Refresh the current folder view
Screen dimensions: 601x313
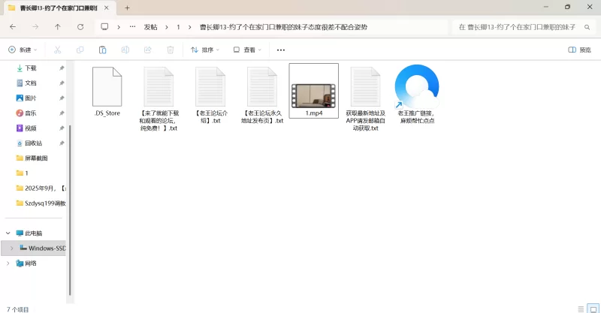pyautogui.click(x=80, y=26)
